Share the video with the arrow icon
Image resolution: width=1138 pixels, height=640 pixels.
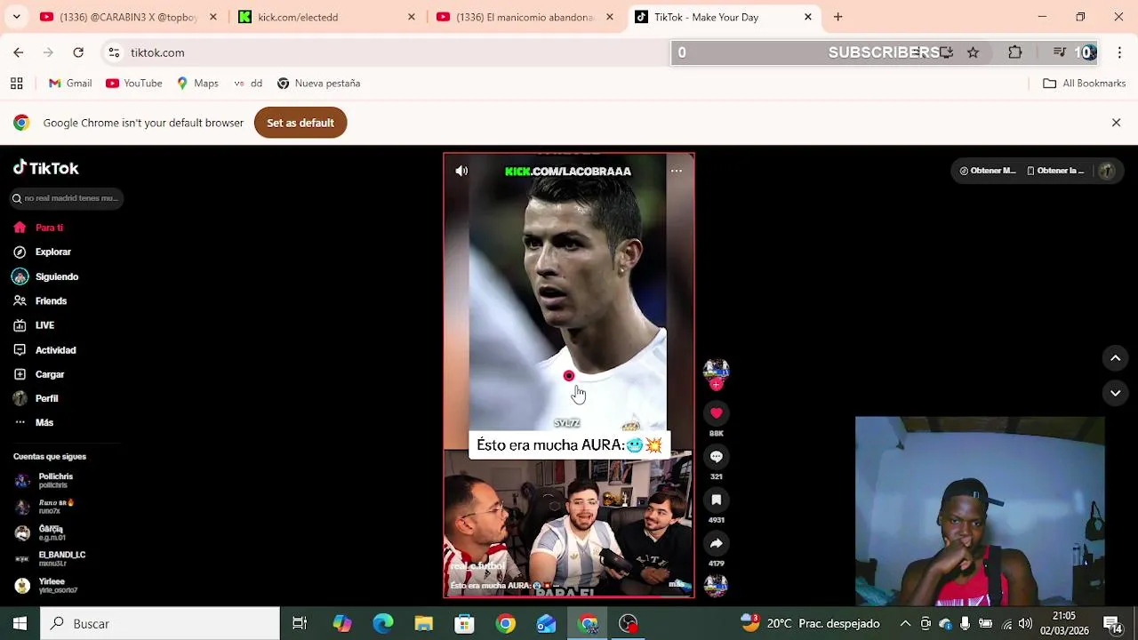(717, 543)
